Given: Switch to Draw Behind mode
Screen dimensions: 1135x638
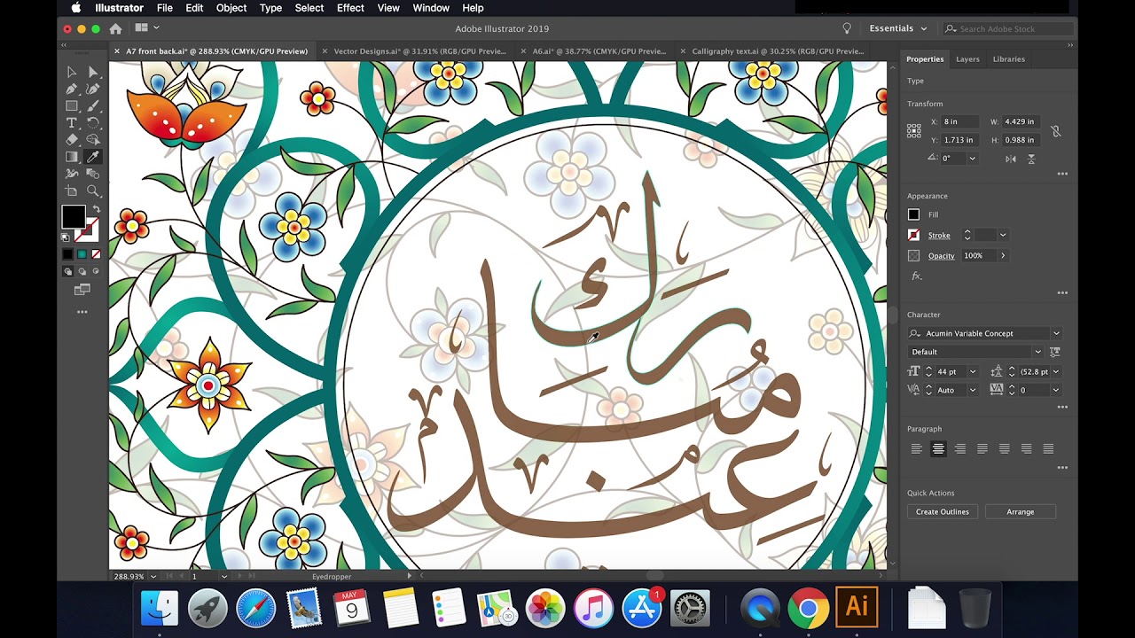Looking at the screenshot, I should tap(82, 271).
